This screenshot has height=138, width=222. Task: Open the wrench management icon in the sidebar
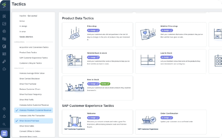(4, 61)
